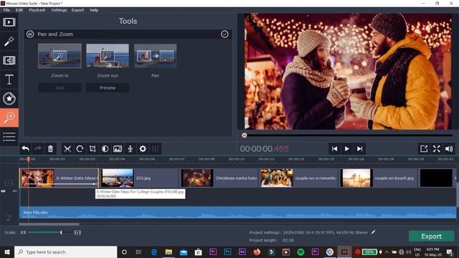459x258 pixels.
Task: Click the Preview button
Action: pos(108,87)
